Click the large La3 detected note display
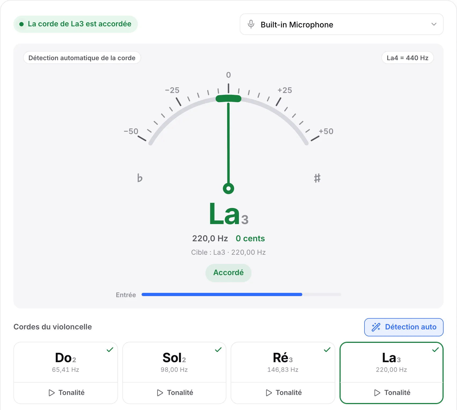The height and width of the screenshot is (410, 457). pyautogui.click(x=229, y=214)
